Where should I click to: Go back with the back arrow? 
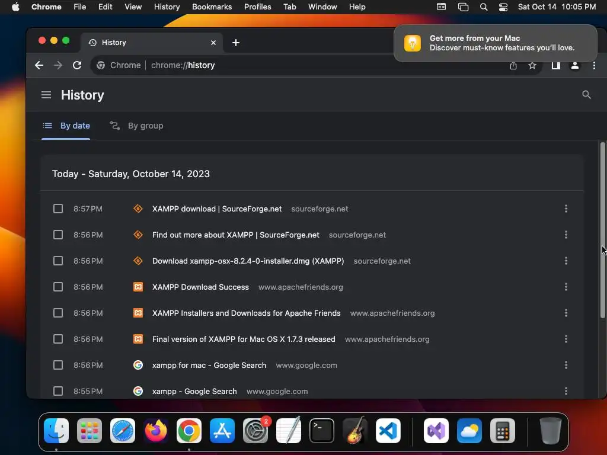(39, 65)
